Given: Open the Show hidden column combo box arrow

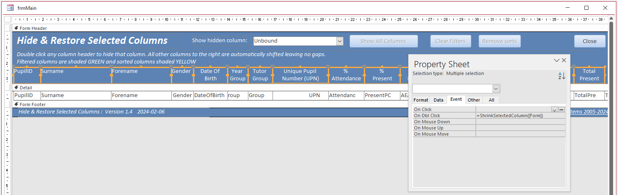Looking at the screenshot, I should coord(340,41).
